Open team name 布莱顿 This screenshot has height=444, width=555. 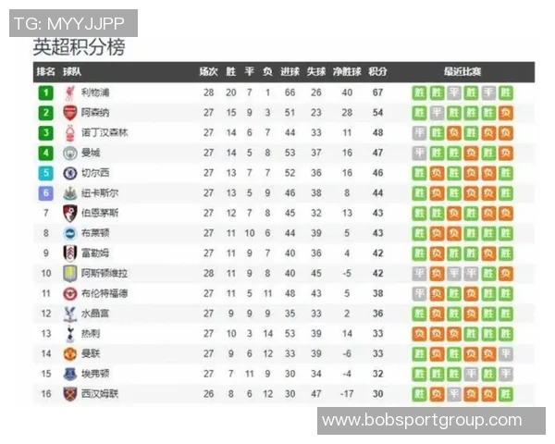[94, 233]
